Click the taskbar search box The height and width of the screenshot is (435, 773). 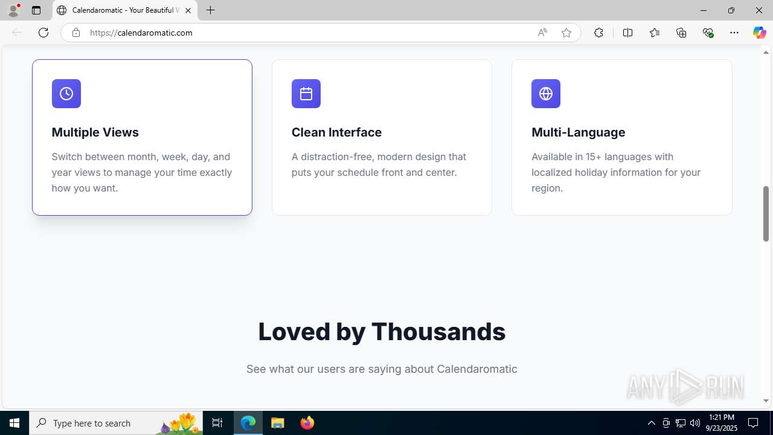click(x=116, y=423)
